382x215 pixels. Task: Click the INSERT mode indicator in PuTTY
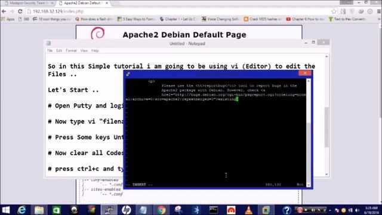pos(139,185)
